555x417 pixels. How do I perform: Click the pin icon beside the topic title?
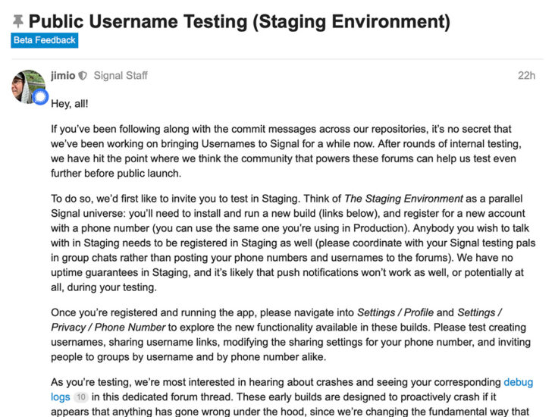[17, 20]
